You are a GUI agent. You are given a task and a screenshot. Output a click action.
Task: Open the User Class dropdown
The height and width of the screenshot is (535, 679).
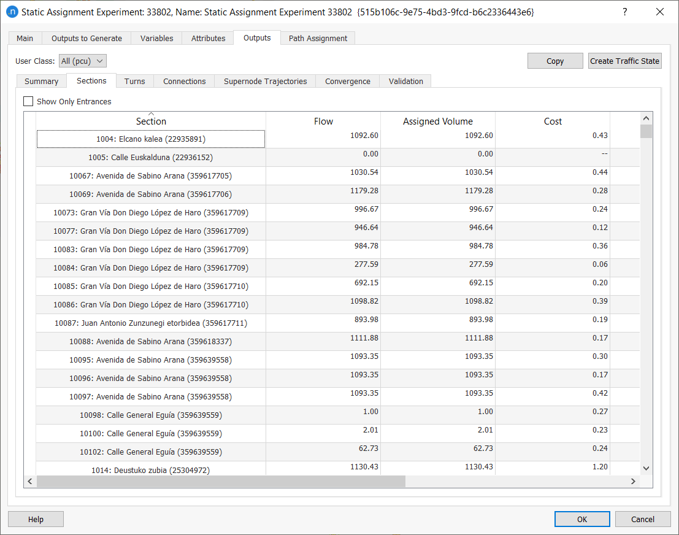[83, 61]
